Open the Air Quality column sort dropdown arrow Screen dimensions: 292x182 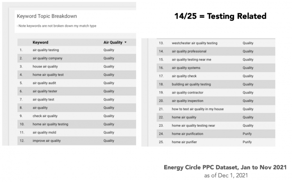[x=125, y=42]
